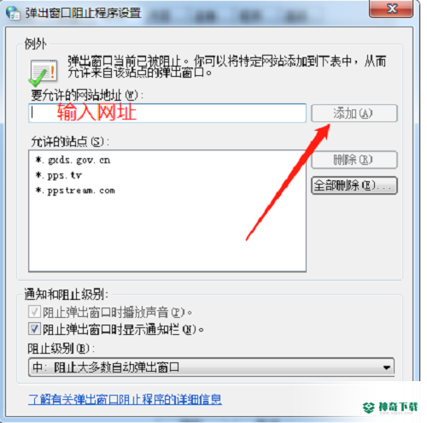
Task: Click the 阻止级别(B) label
Action: coord(61,349)
